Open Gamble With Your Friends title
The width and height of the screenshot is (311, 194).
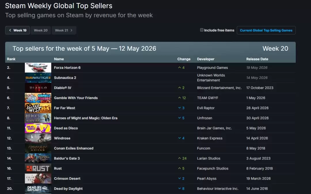click(x=76, y=98)
